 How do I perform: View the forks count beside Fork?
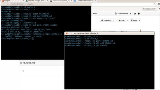coord(139,20)
